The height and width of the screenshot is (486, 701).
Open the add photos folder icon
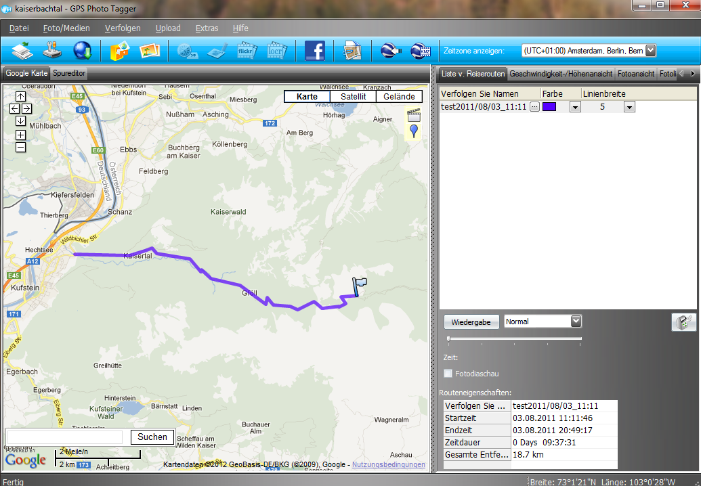tap(120, 51)
